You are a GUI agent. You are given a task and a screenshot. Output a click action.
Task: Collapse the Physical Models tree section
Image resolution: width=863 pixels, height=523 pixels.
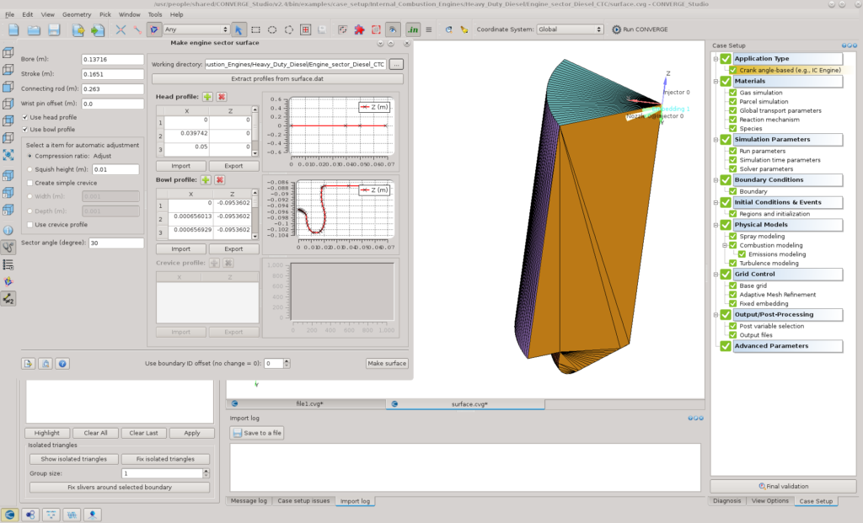pos(716,225)
